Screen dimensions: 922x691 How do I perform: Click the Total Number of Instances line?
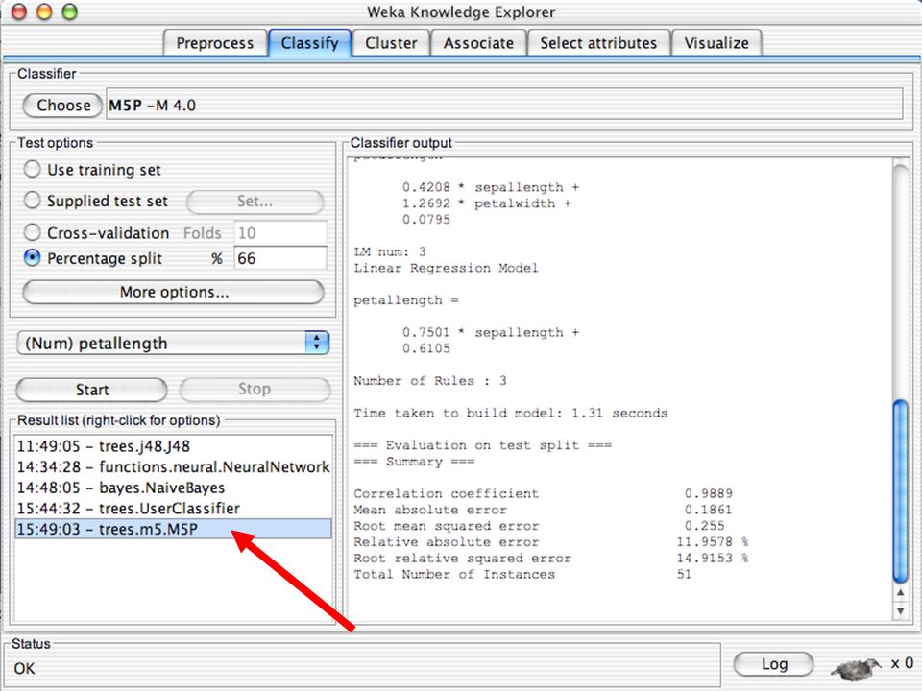click(522, 574)
